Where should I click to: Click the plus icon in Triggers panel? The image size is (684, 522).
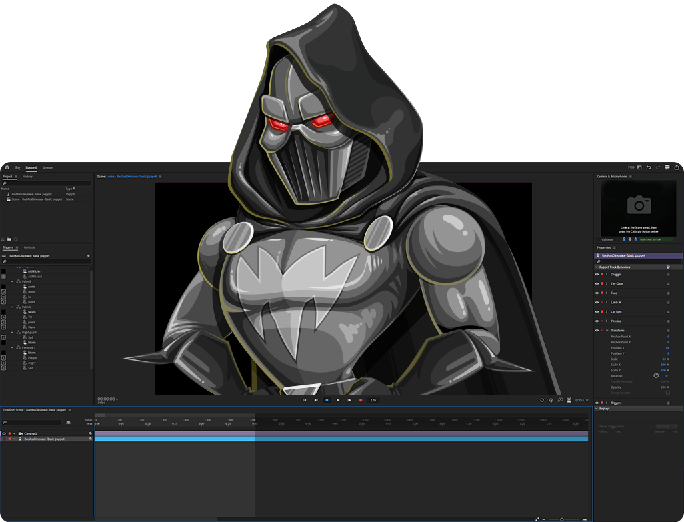(88, 255)
